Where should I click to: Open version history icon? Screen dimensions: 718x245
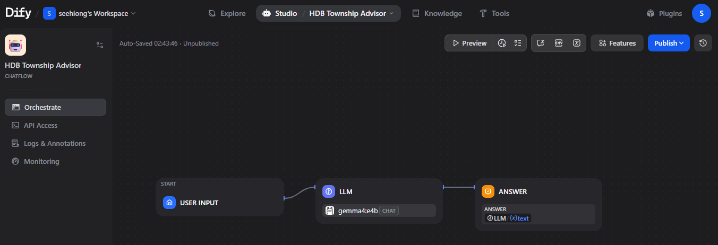point(703,43)
